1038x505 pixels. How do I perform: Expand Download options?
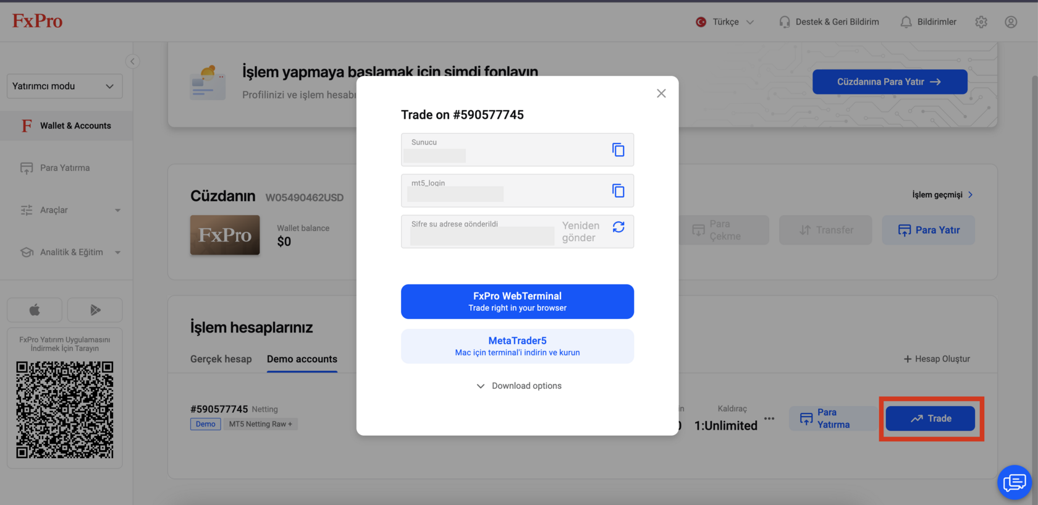tap(519, 386)
